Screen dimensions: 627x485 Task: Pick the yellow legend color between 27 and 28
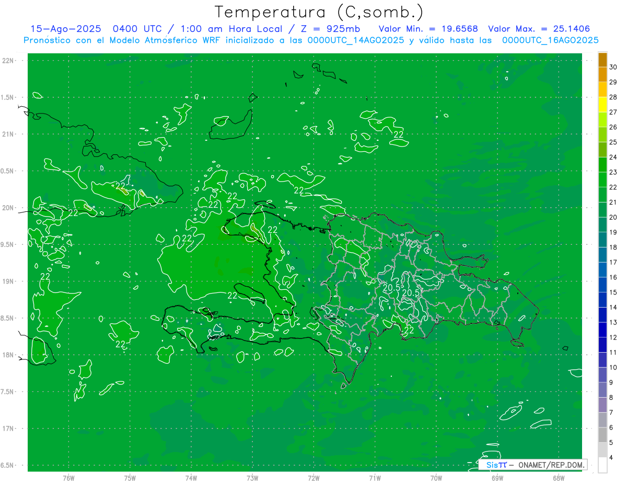click(602, 104)
